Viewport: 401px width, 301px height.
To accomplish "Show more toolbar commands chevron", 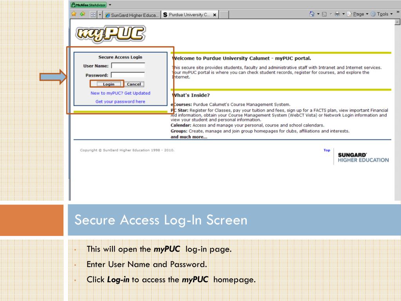I will point(398,12).
